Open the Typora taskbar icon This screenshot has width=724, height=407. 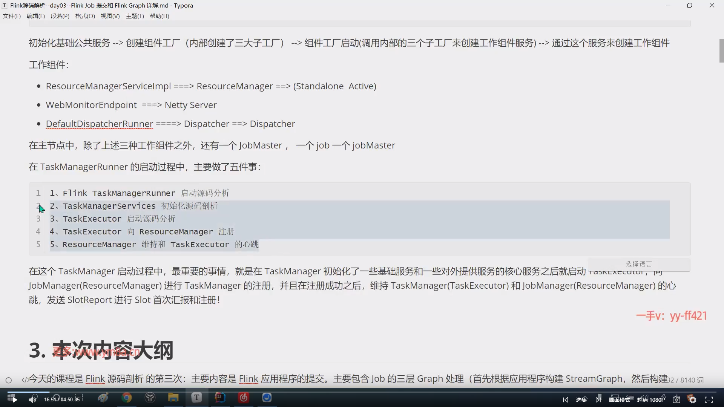(196, 398)
